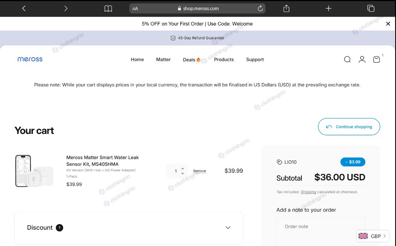
Task: Click the quantity field showing 1
Action: [176, 171]
